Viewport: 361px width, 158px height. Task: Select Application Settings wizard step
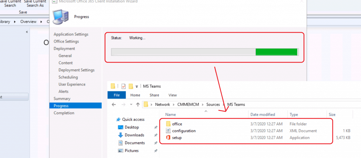pos(71,34)
